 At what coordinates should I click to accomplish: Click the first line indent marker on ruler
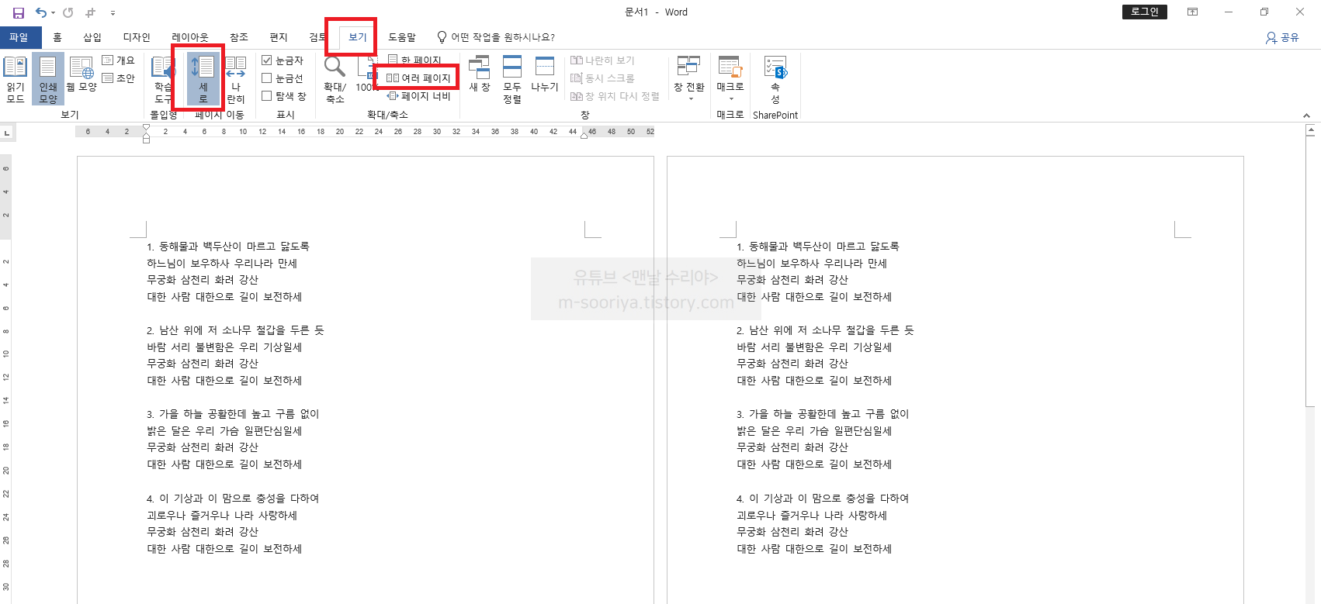tap(146, 129)
